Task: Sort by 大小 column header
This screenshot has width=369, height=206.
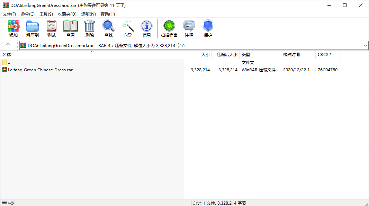Action: [198, 54]
